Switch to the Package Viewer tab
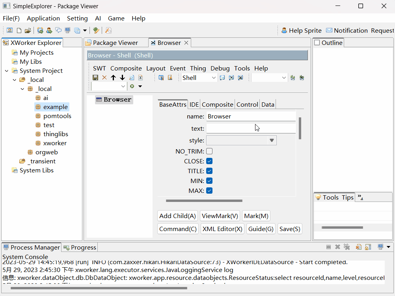 coord(116,43)
